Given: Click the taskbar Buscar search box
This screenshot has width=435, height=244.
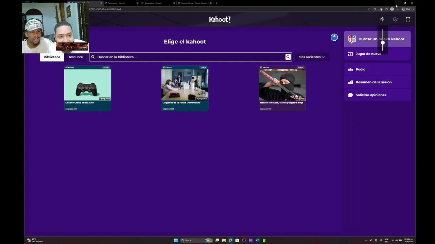Looking at the screenshot, I should (197, 240).
